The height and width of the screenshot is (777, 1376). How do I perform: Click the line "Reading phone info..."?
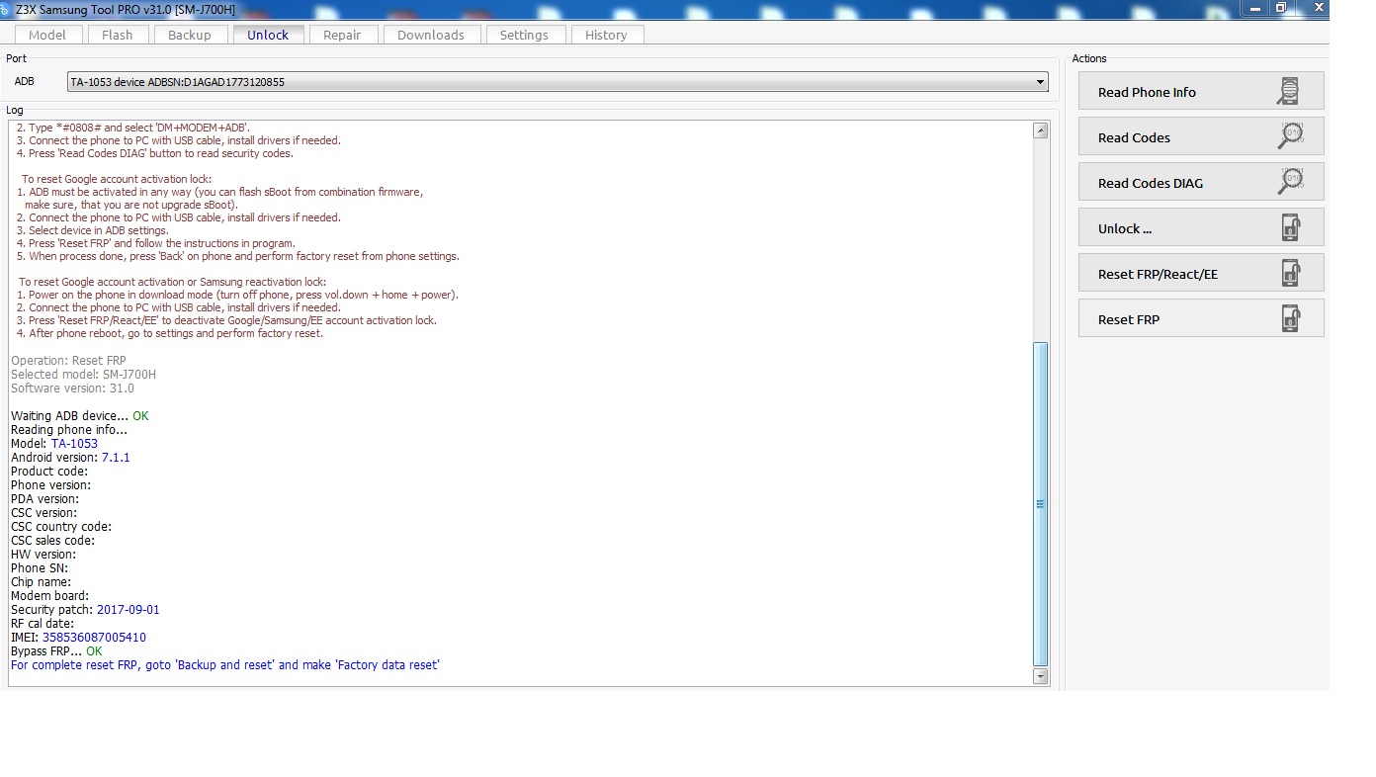click(x=69, y=430)
